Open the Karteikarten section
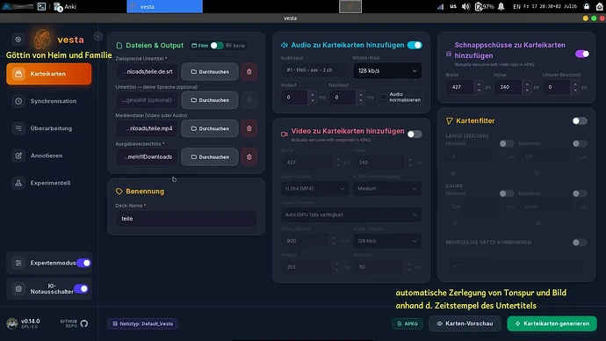 coord(48,74)
